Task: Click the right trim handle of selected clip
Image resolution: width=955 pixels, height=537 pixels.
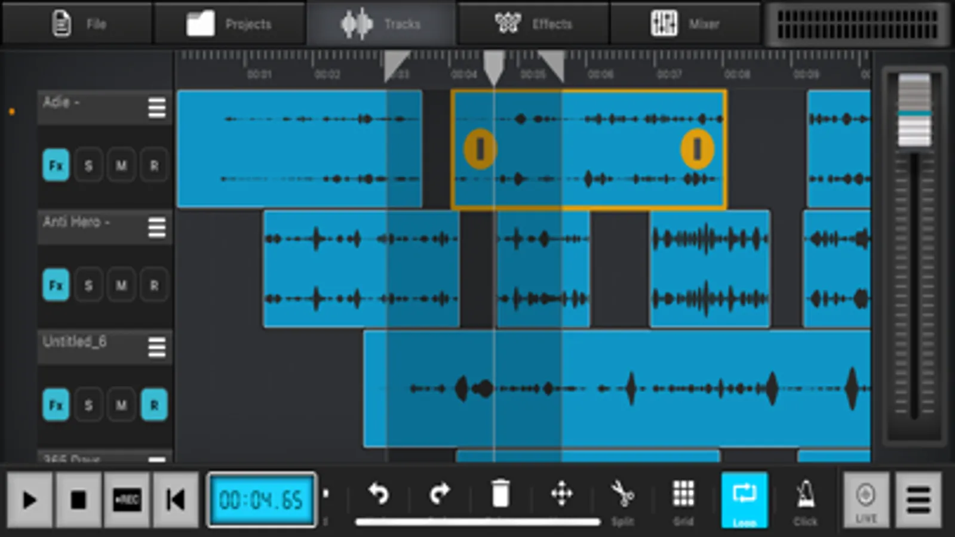Action: [x=697, y=149]
